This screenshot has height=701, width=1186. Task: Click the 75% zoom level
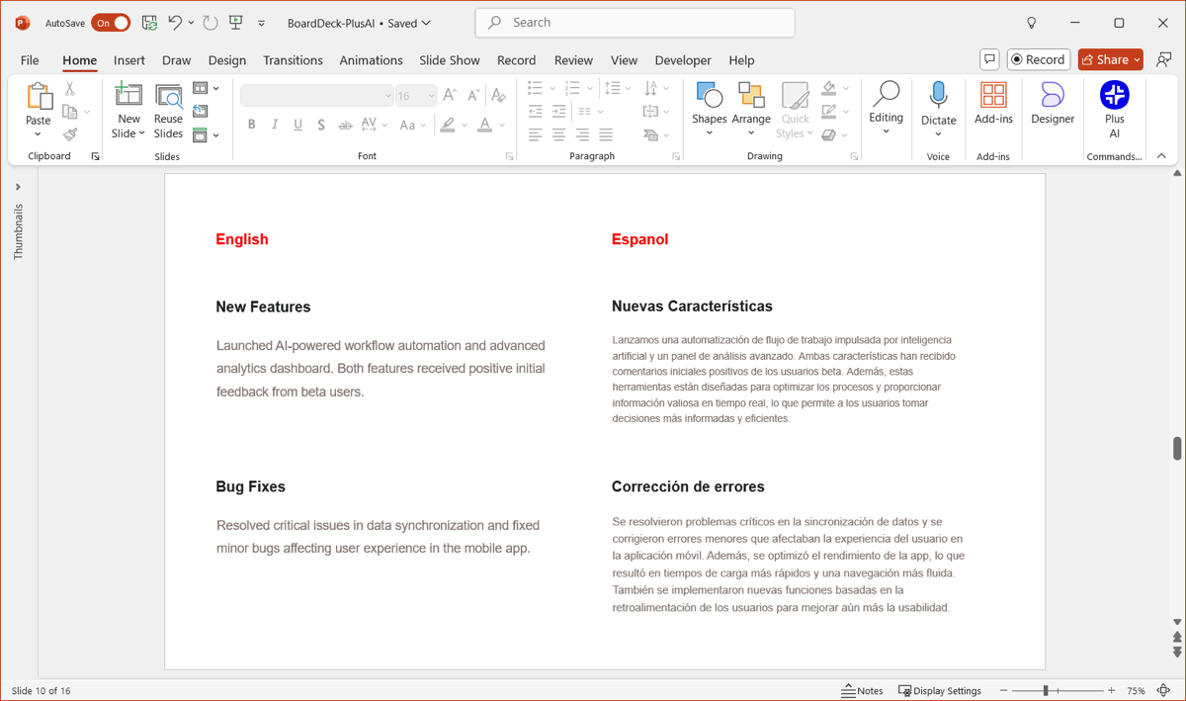(1137, 690)
